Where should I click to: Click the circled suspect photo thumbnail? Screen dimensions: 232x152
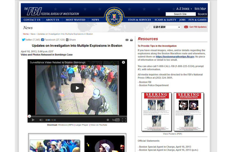105,144
